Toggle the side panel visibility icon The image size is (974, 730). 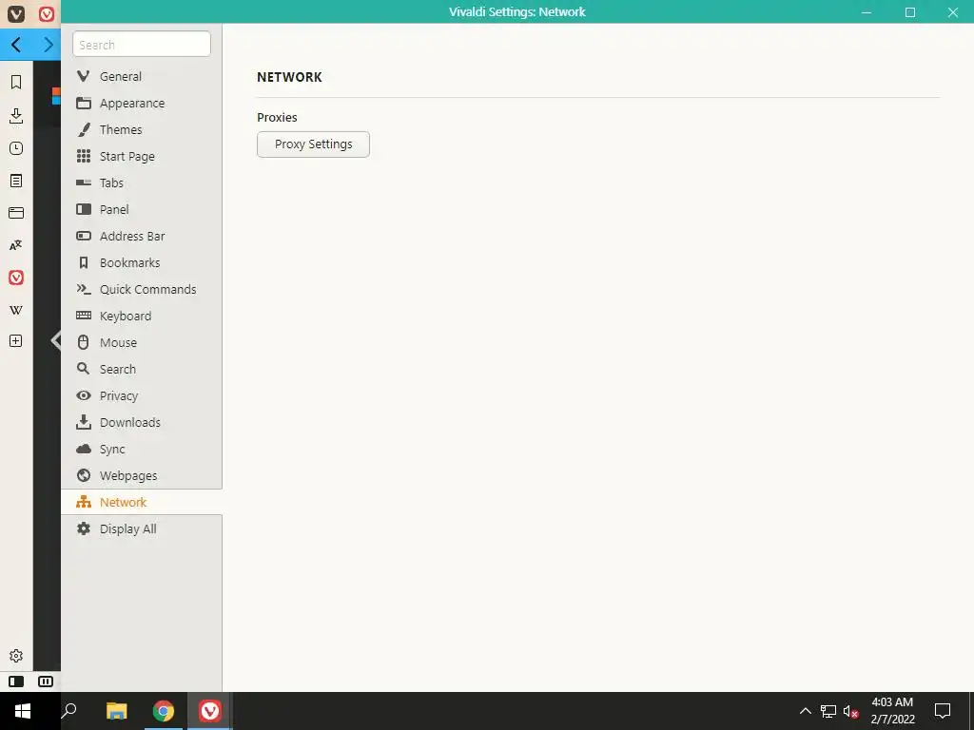[16, 682]
